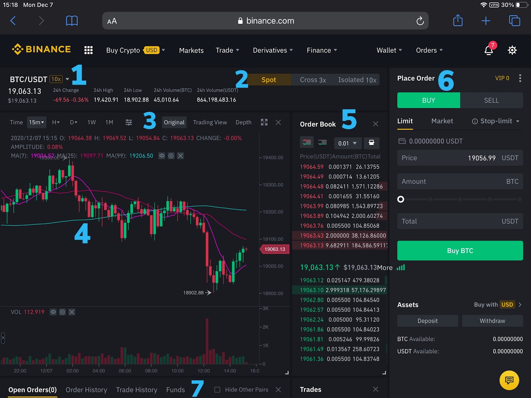Select Cross 3x margin mode
The image size is (531, 398).
coord(313,80)
